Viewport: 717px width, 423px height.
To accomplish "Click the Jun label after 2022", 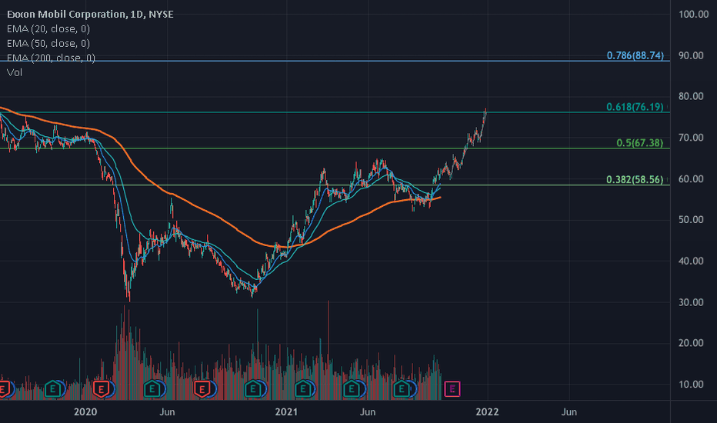I will pos(569,412).
